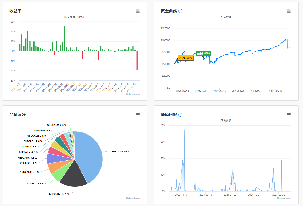Image resolution: width=303 pixels, height=206 pixels.
Task: Click the EURUSDx: 42.4 % label
Action: tap(122, 152)
